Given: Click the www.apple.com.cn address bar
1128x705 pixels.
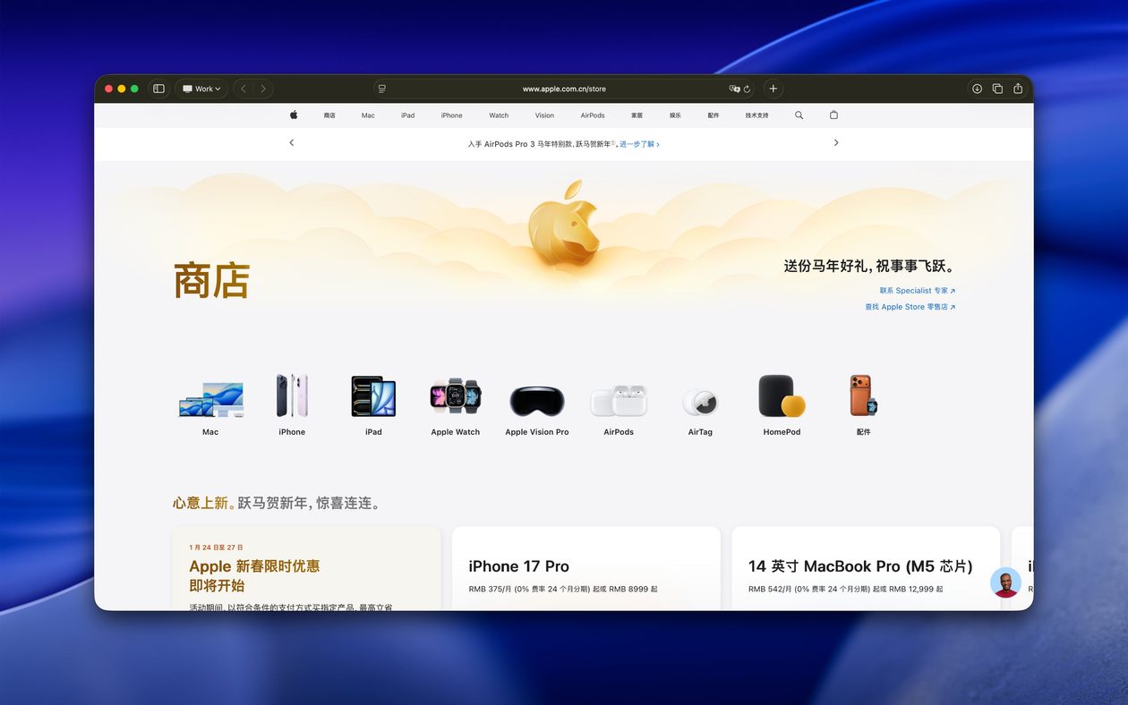Looking at the screenshot, I should (564, 89).
